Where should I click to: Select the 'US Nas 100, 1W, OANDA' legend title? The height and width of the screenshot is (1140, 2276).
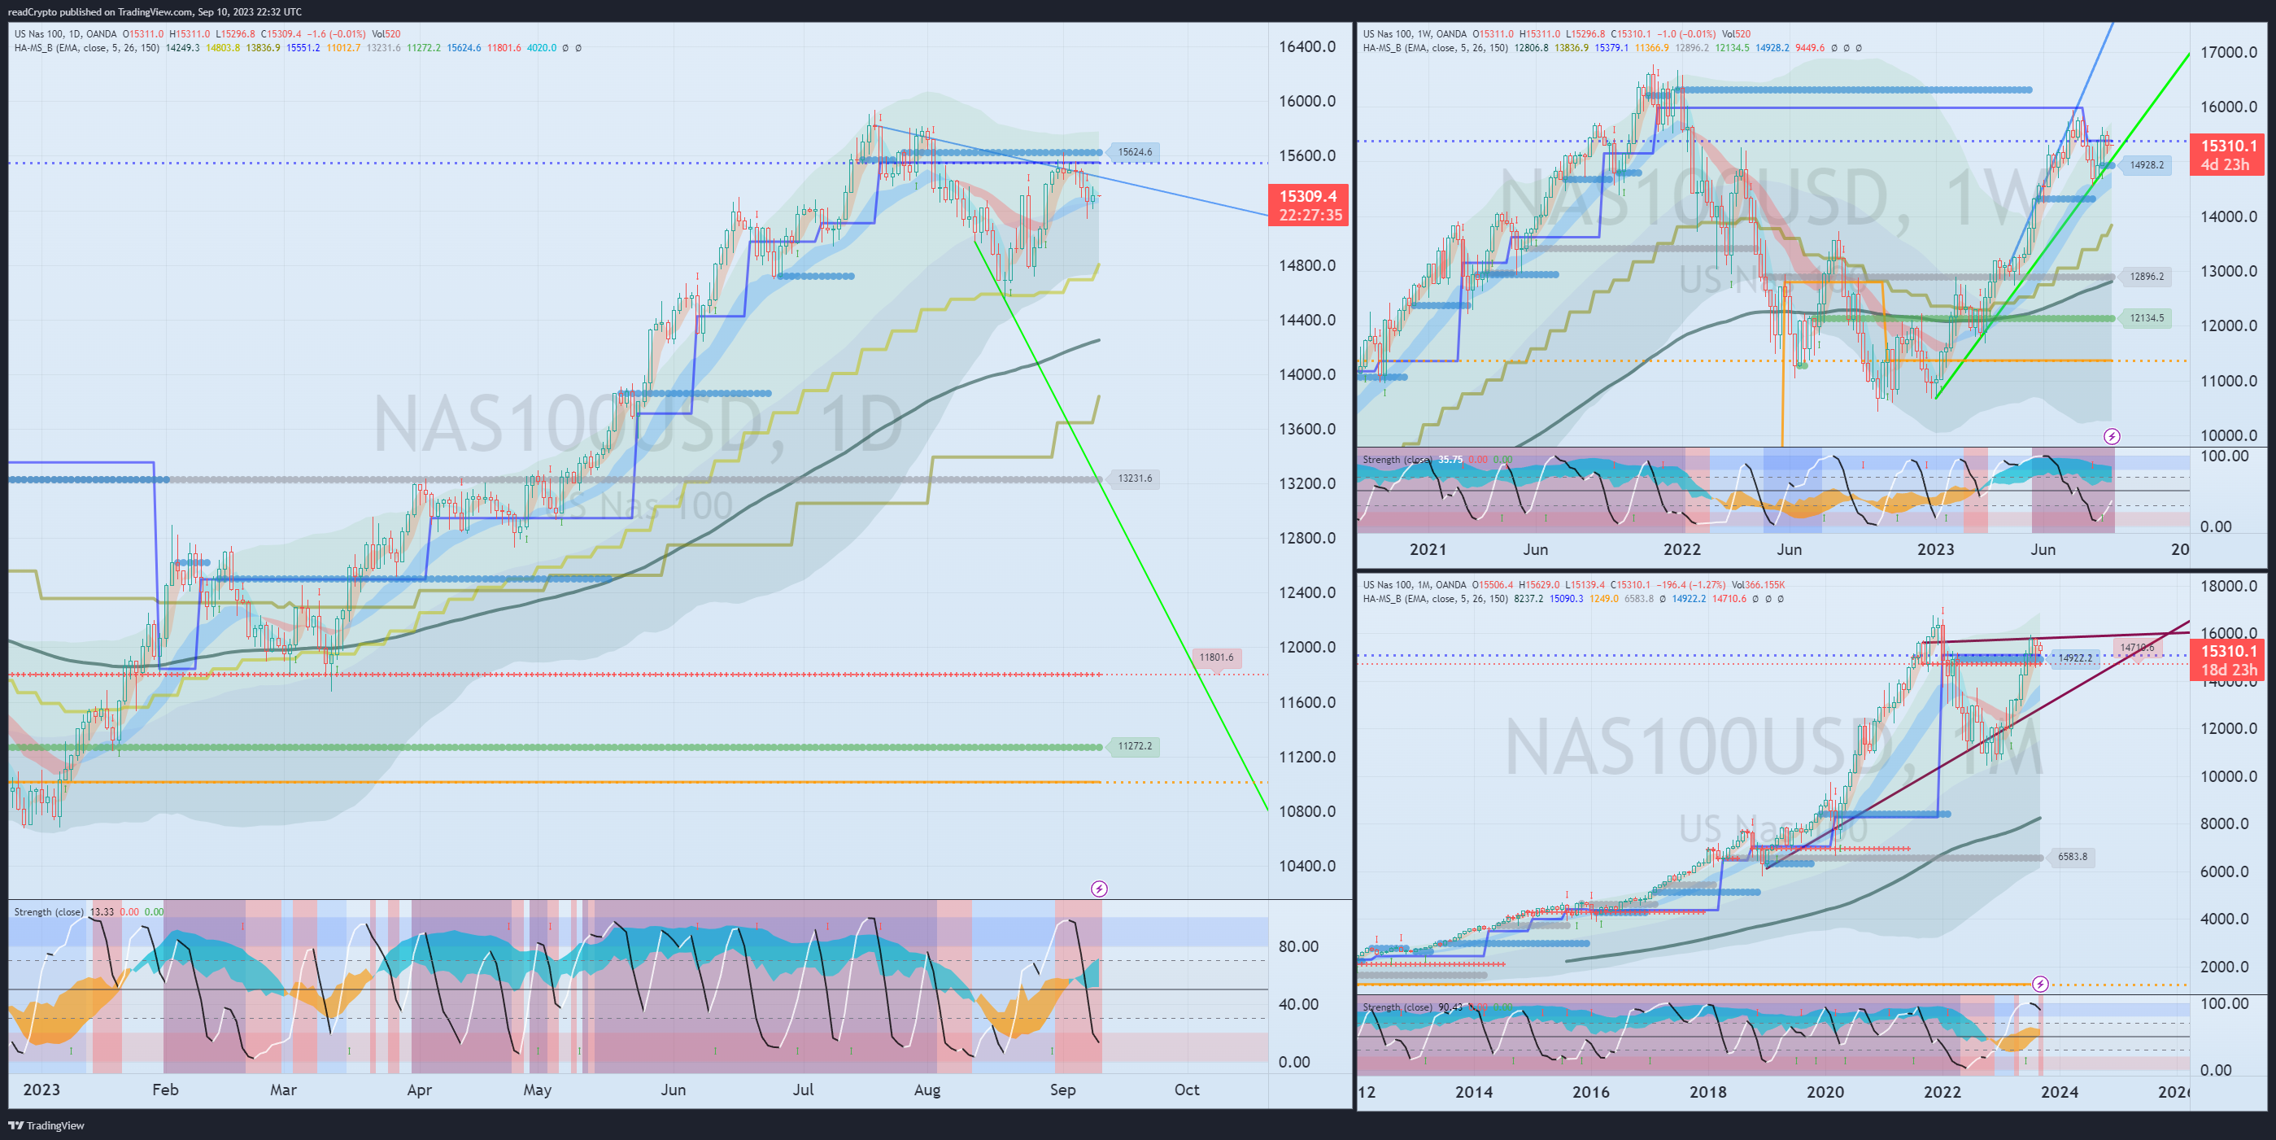point(1415,33)
